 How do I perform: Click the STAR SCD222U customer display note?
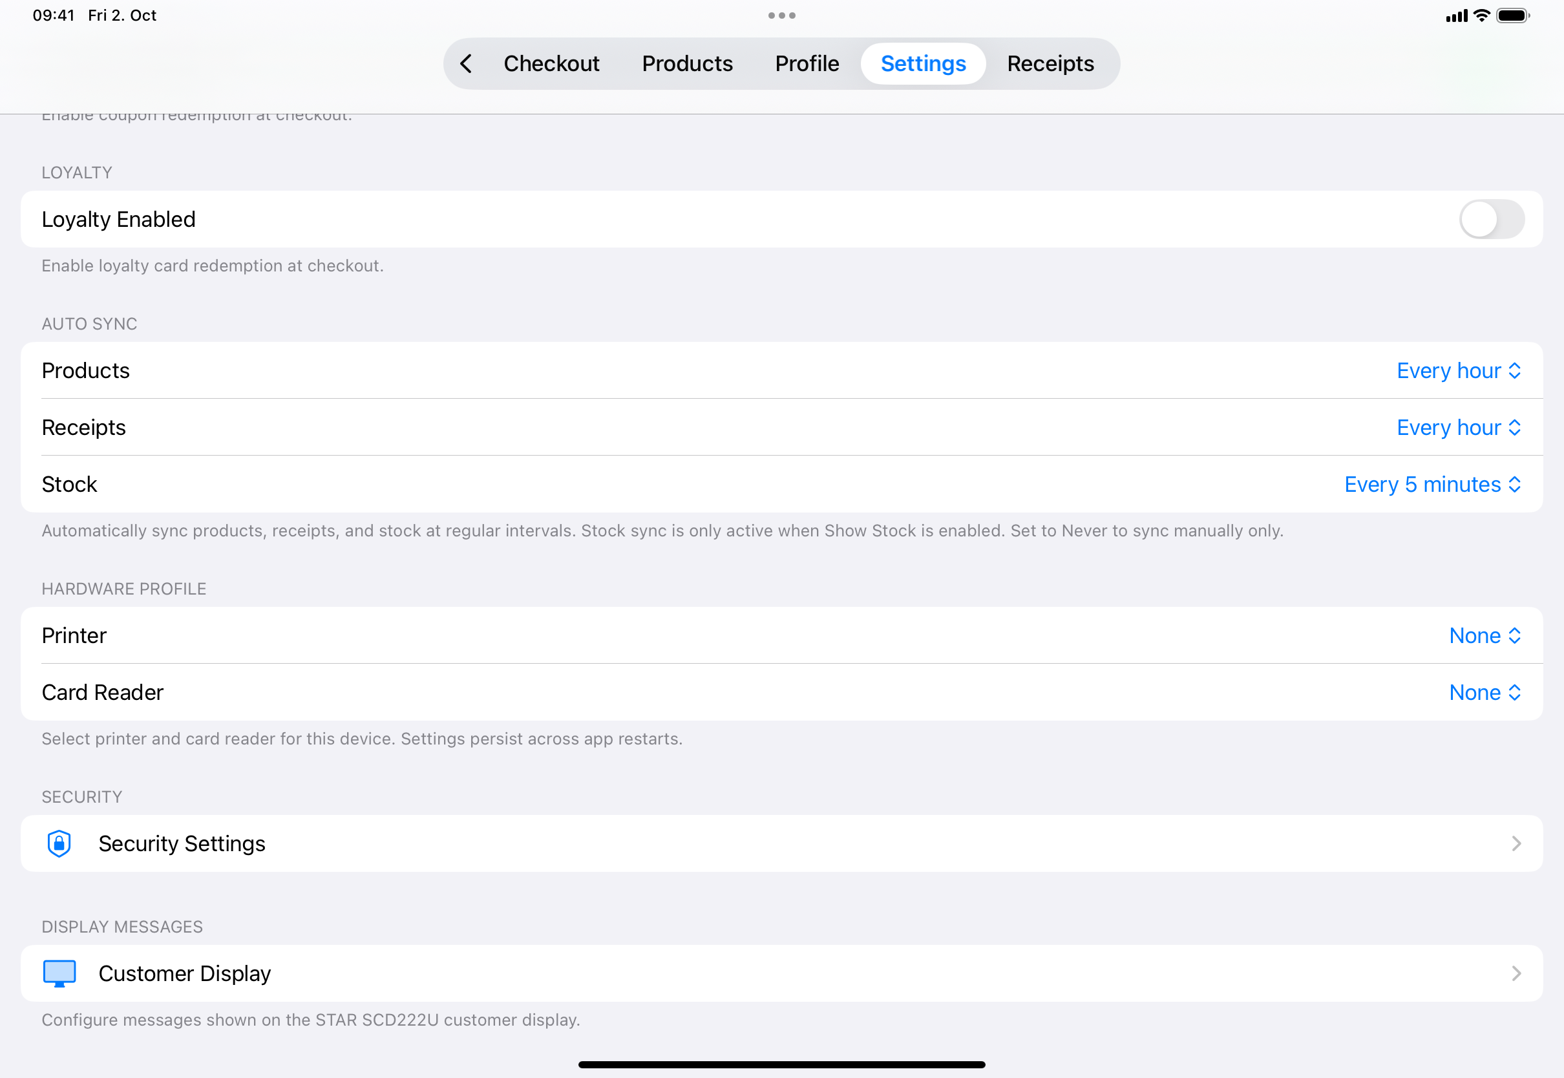(x=311, y=1019)
